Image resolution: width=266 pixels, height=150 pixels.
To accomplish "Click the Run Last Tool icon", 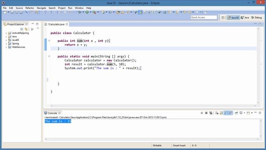I will click(94, 12).
